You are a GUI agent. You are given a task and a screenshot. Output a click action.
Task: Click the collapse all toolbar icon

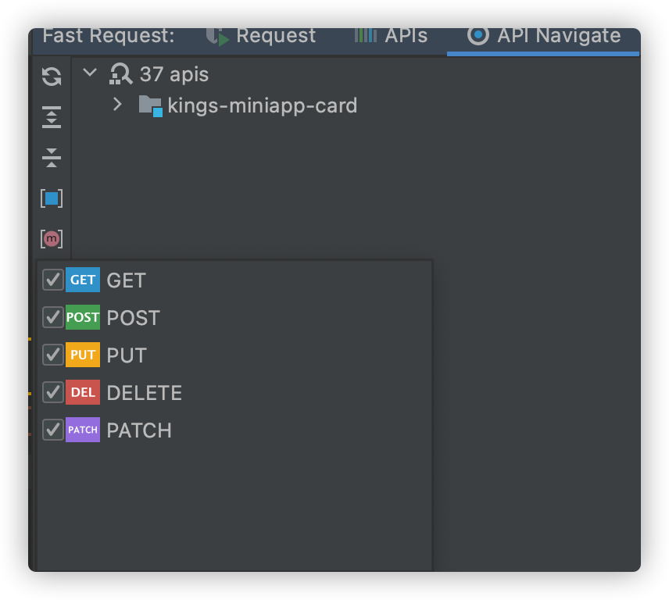pos(51,157)
